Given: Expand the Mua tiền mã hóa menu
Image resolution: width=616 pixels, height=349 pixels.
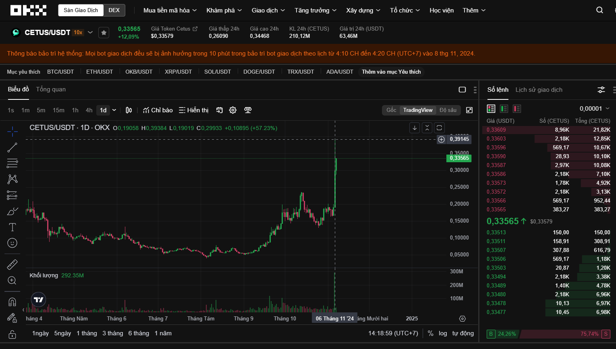Looking at the screenshot, I should coord(170,10).
